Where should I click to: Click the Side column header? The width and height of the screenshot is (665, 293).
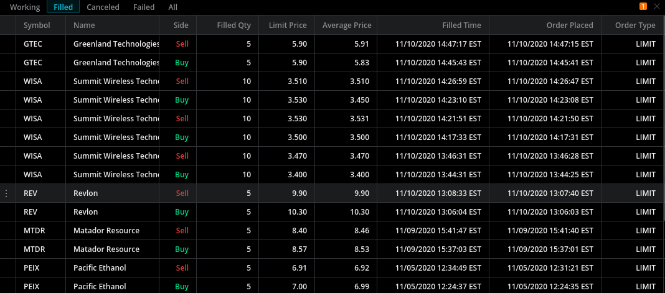point(181,26)
